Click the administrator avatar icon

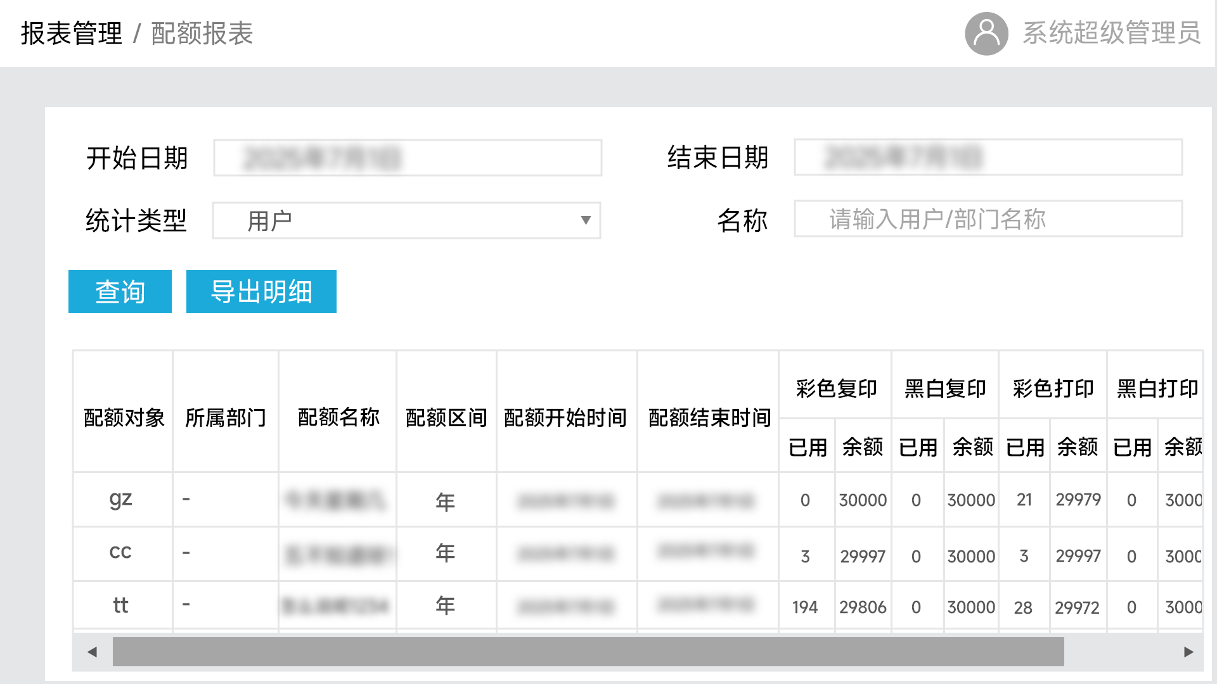(986, 34)
